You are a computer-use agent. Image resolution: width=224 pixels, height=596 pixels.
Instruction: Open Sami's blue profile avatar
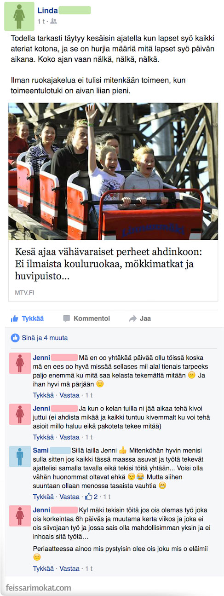point(20,456)
